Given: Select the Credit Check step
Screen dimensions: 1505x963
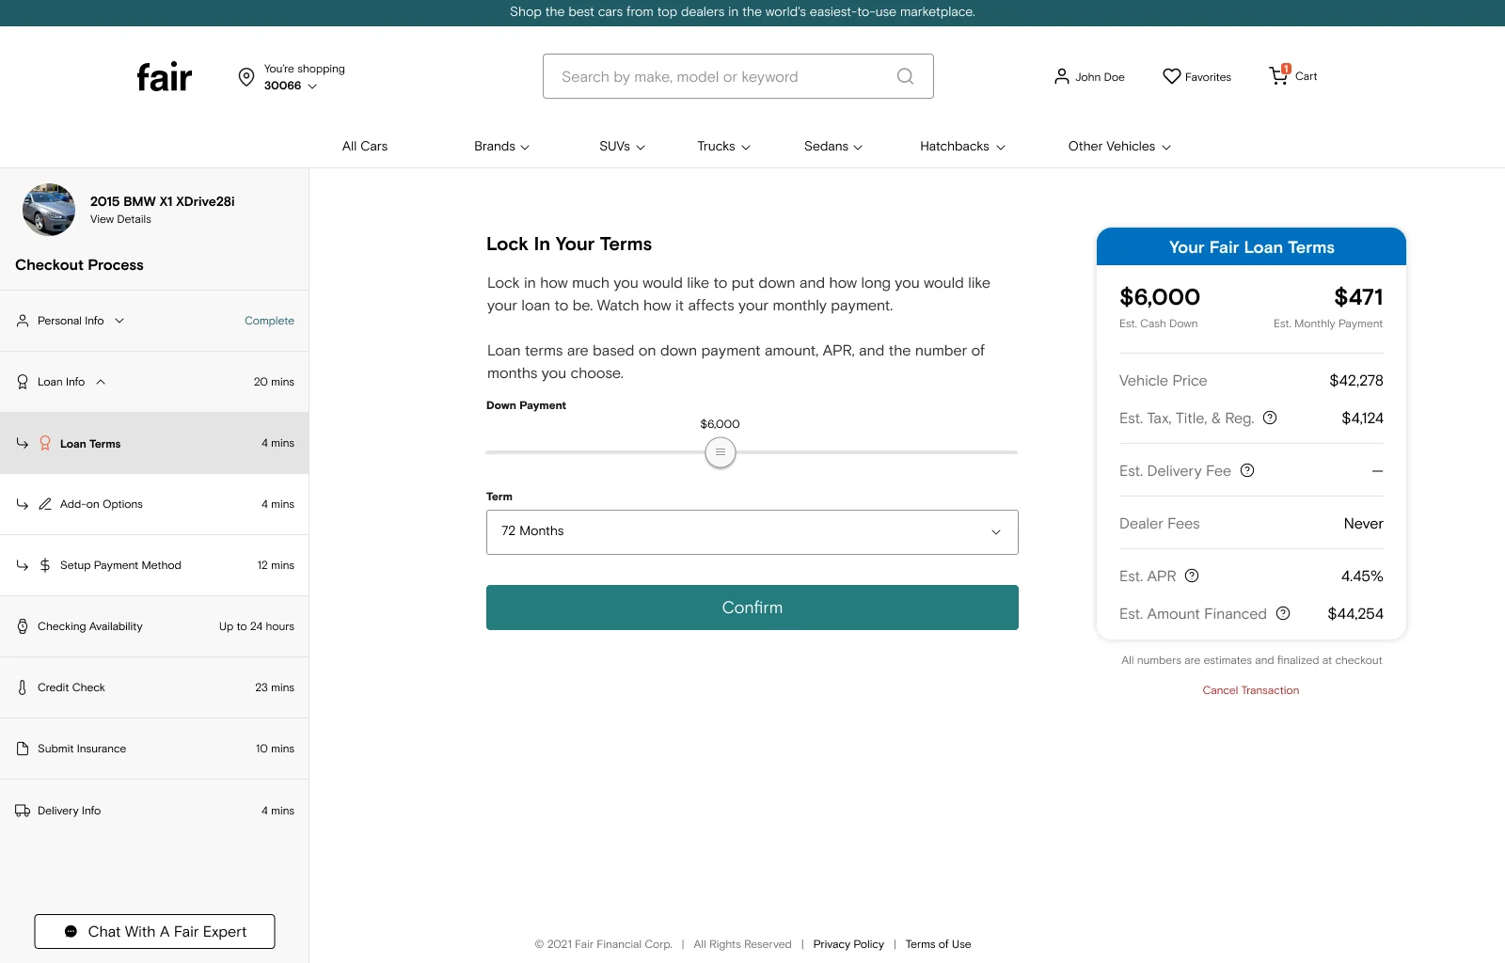Looking at the screenshot, I should [x=154, y=687].
